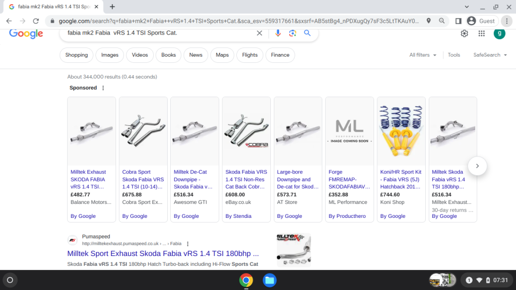Viewport: 516px width, 290px height.
Task: Switch to the Books filter
Action: [169, 55]
